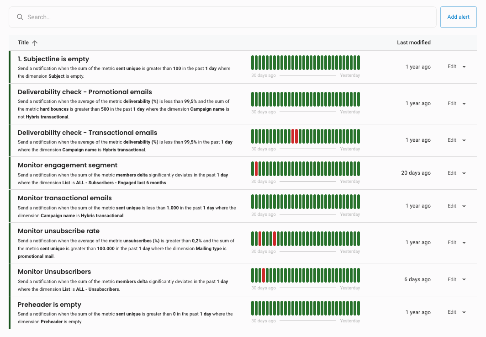Open dropdown for Deliverability check Transactional emails
This screenshot has height=337, width=486.
[x=464, y=140]
